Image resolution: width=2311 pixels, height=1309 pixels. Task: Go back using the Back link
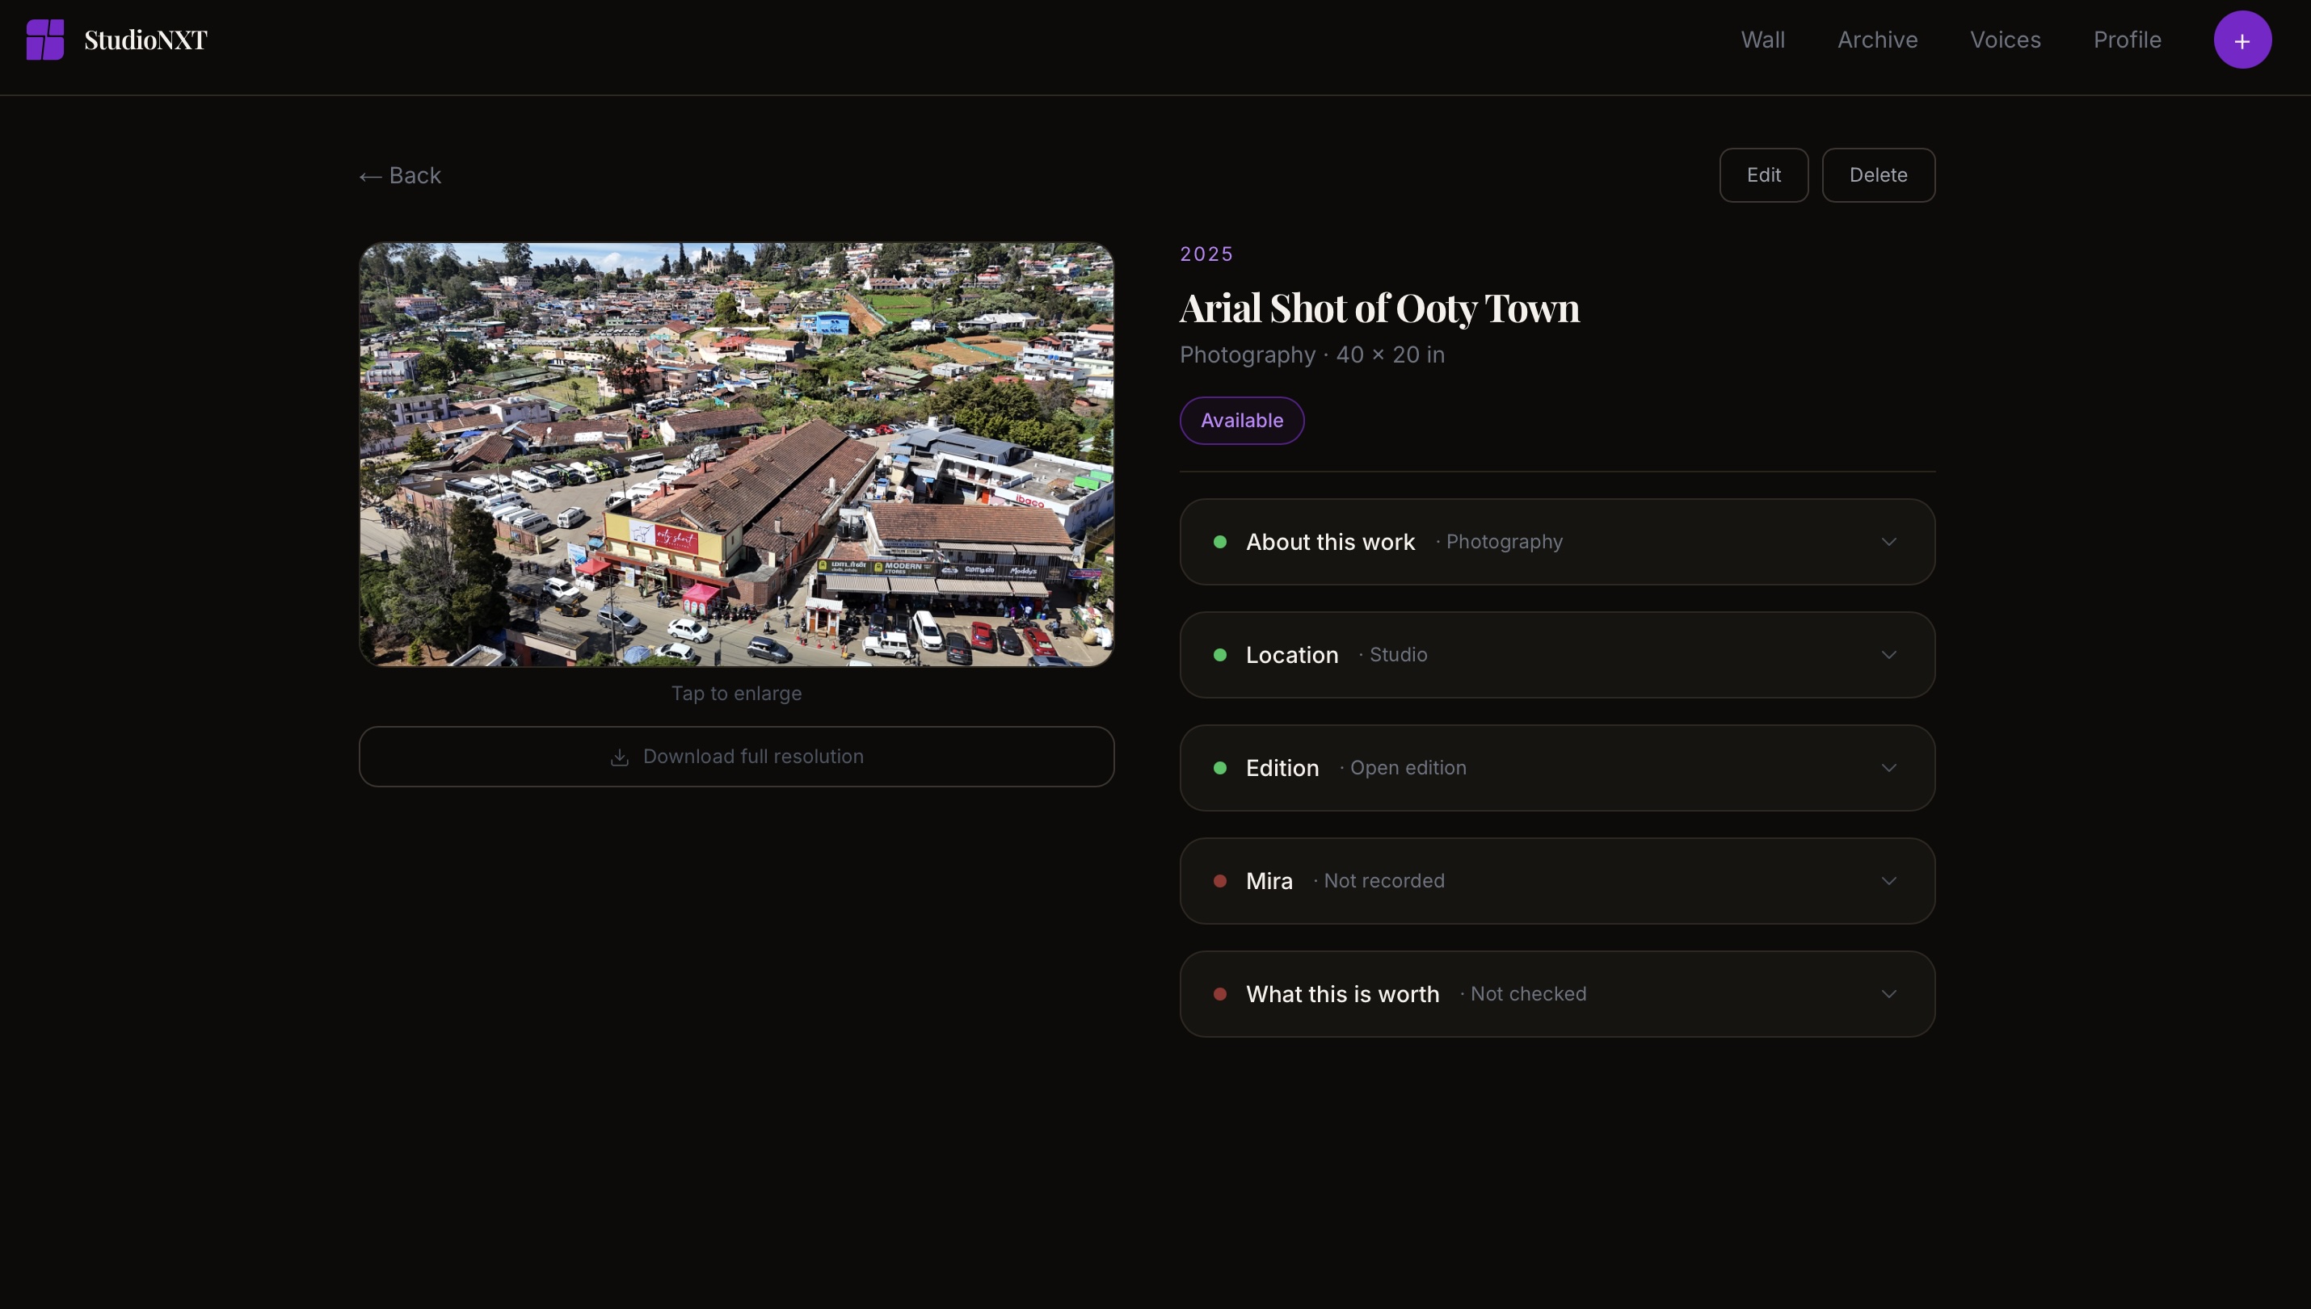click(400, 175)
